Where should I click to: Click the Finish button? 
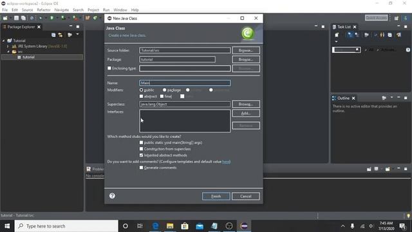coord(216,196)
